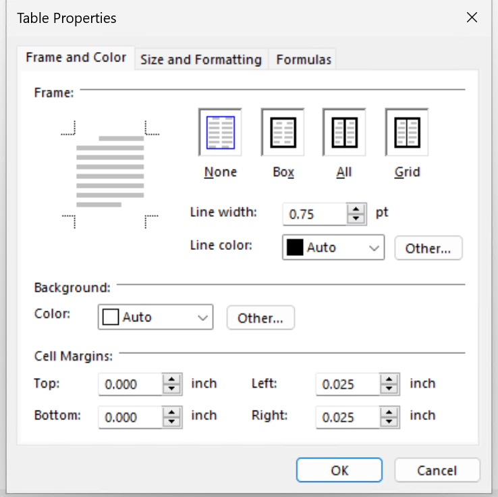Decrease the Right cell margin value
Image resolution: width=498 pixels, height=497 pixels.
389,421
